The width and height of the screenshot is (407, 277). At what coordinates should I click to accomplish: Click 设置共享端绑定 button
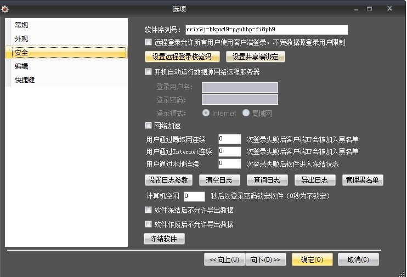pos(256,56)
